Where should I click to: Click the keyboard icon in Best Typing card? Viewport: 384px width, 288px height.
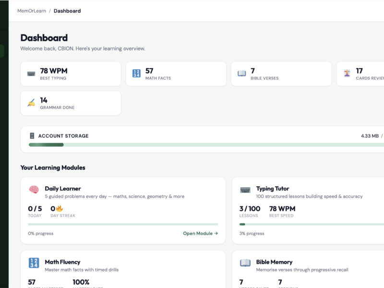pyautogui.click(x=31, y=74)
